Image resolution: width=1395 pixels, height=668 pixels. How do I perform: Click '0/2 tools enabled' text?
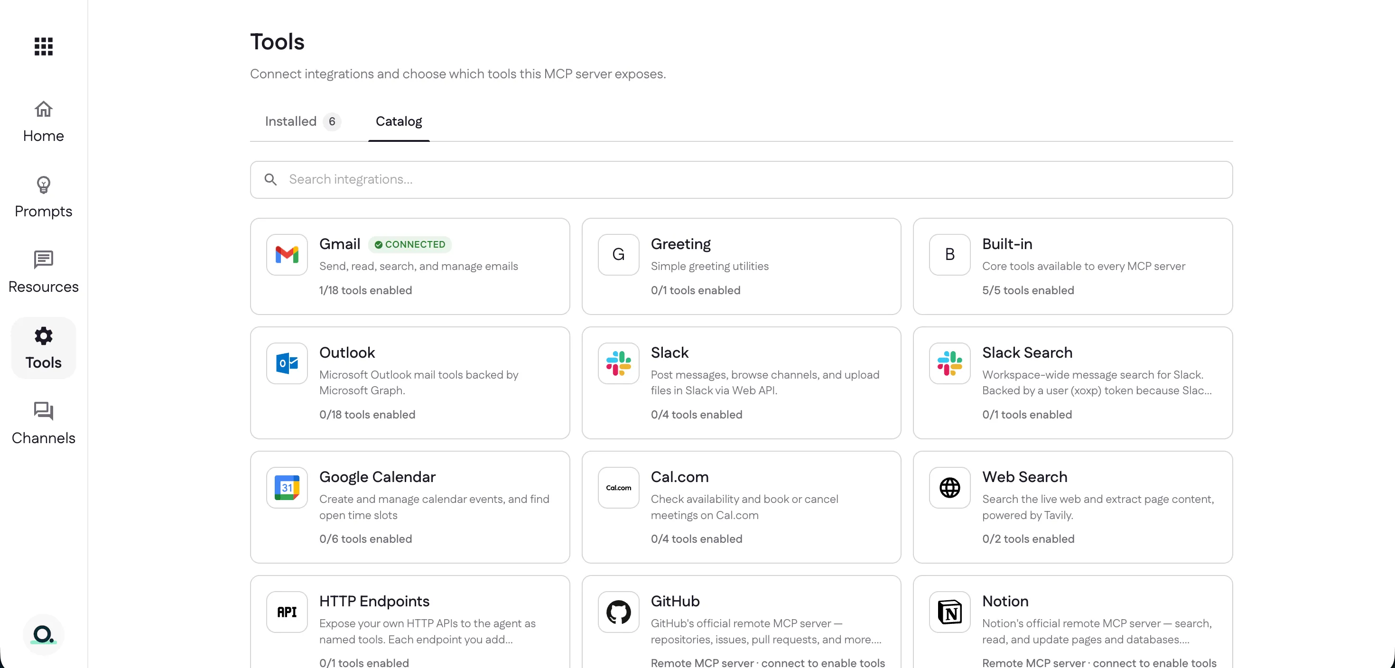1028,539
